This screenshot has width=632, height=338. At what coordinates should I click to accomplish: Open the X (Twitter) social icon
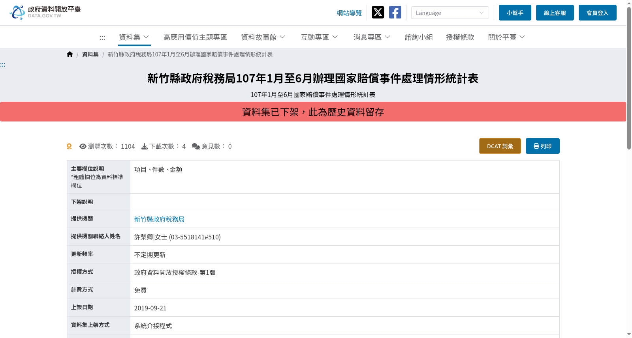tap(378, 13)
